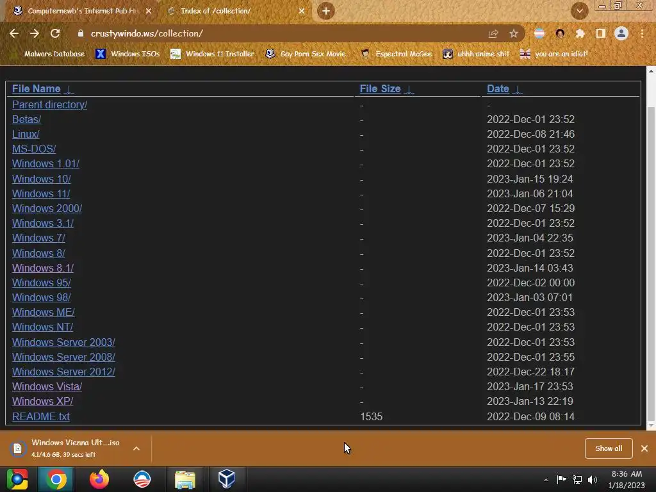Open the Windows Vista folder
Viewport: 656px width, 492px height.
point(47,386)
